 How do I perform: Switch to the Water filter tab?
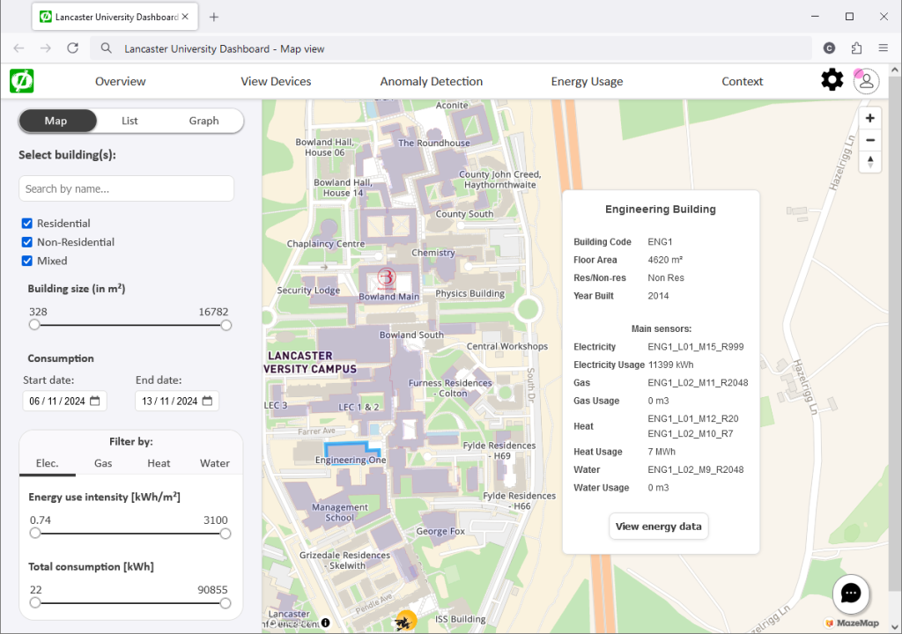[x=214, y=462]
